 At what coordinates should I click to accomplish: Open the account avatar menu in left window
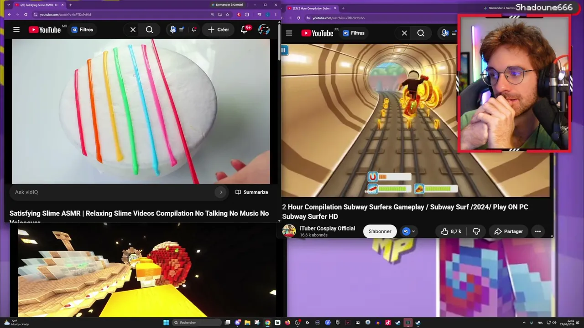click(264, 30)
